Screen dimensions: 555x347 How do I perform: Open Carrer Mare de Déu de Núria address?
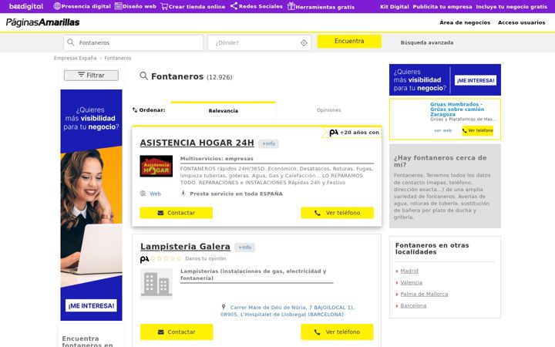[288, 311]
